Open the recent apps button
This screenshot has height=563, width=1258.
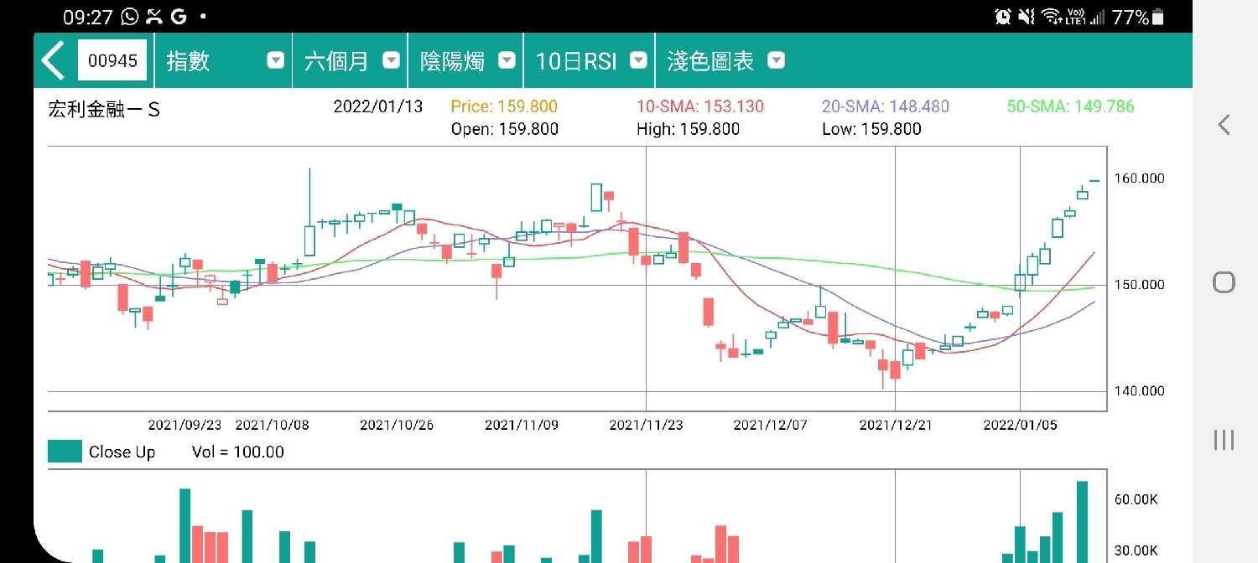pos(1224,440)
